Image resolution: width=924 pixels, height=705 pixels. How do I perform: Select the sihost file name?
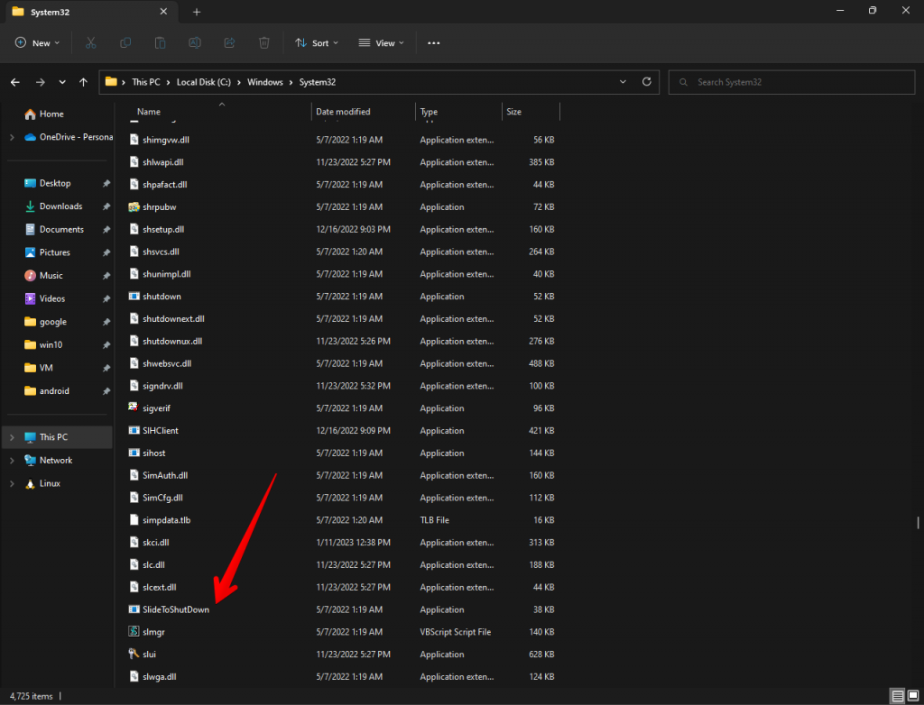click(x=153, y=453)
